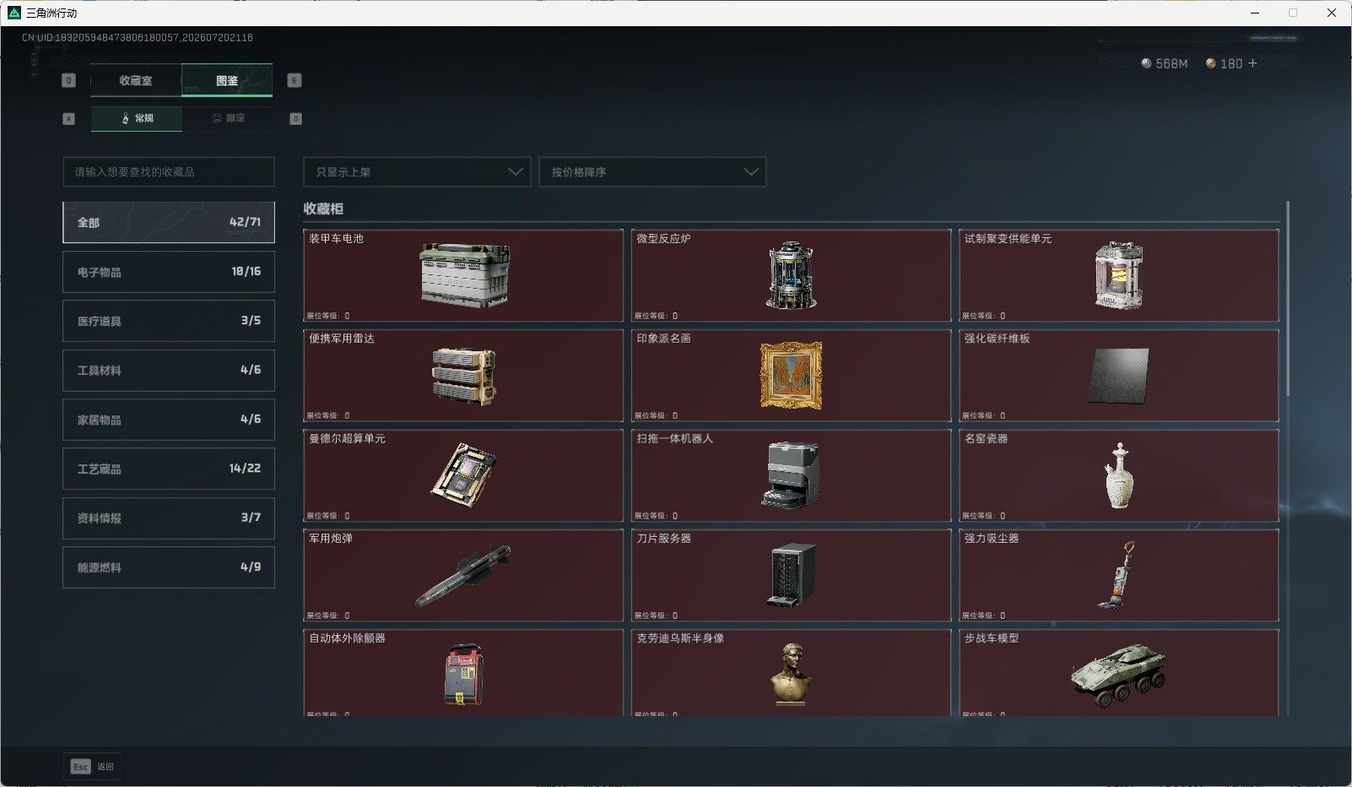The width and height of the screenshot is (1352, 787).
Task: Select the 强力吸尘器 vacuum item
Action: coord(1117,575)
